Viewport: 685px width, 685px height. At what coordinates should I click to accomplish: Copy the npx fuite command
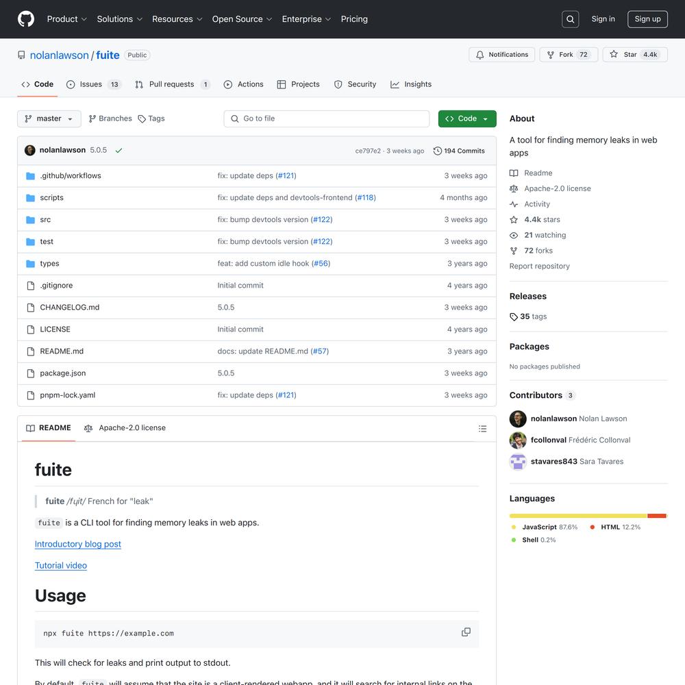[466, 632]
